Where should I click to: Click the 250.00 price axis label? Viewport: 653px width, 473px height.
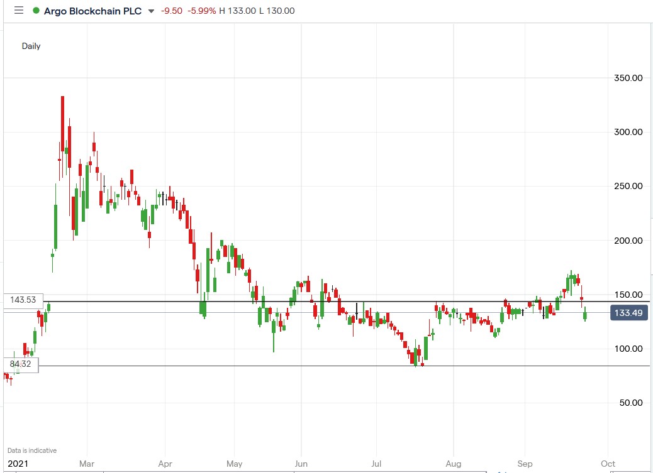pos(628,186)
